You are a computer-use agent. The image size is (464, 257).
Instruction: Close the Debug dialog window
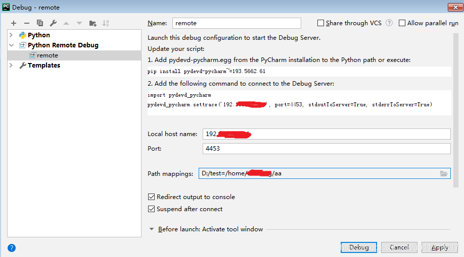(x=455, y=7)
